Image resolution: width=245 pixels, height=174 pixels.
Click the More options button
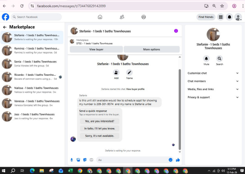[x=152, y=49]
